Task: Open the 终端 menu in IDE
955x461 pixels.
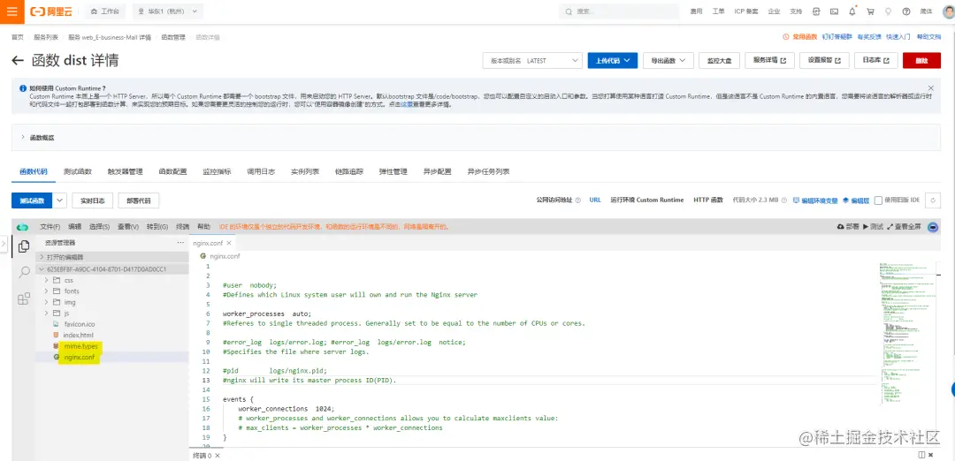Action: pyautogui.click(x=182, y=226)
